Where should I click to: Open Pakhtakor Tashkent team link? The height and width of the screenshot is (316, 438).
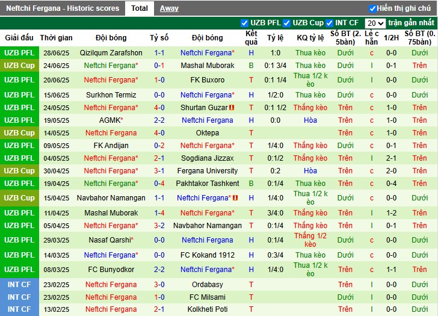(x=207, y=184)
